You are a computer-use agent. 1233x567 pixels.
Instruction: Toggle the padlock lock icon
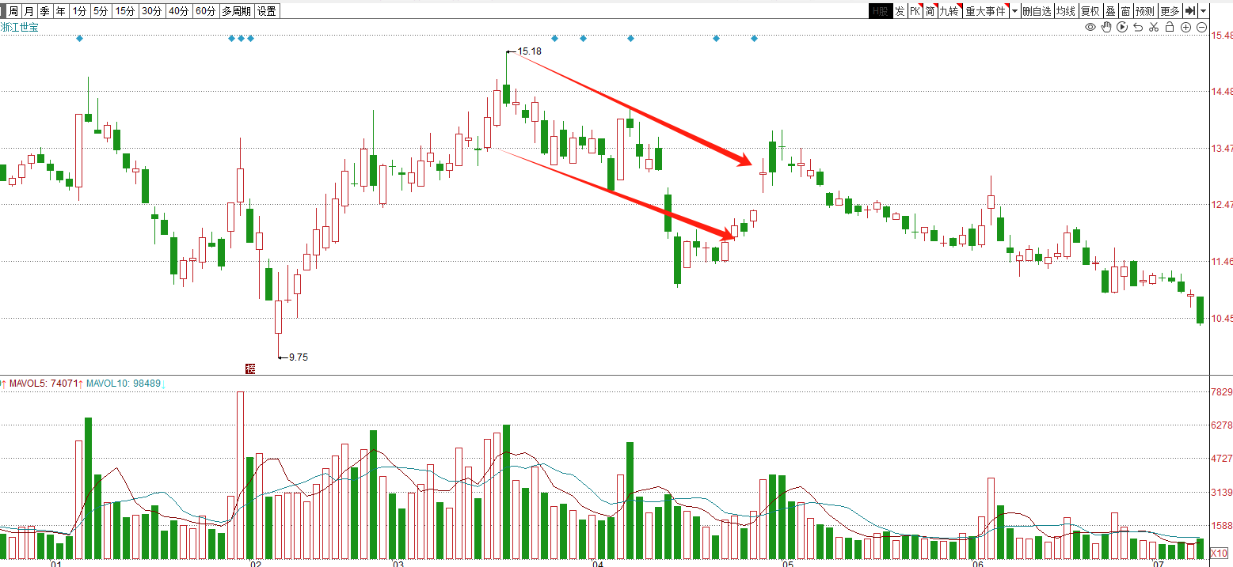[1170, 27]
